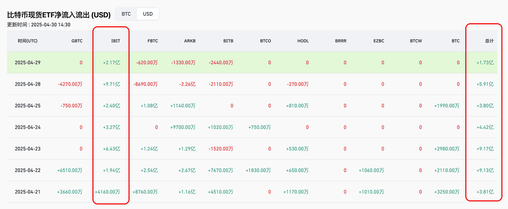Viewport: 508px width, 209px height.
Task: Click the BTCO column header
Action: [265, 40]
